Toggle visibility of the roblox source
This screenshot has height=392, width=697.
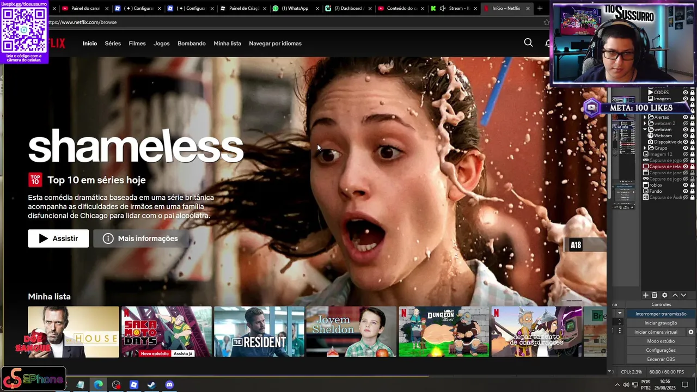point(686,185)
